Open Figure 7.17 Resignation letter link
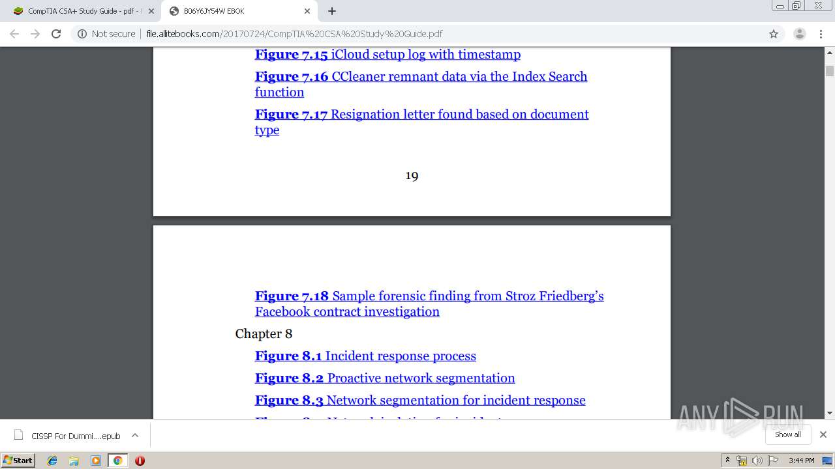This screenshot has width=835, height=469. click(421, 122)
